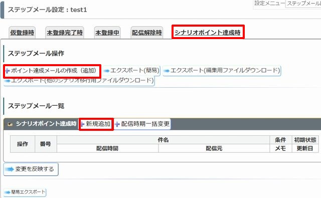Open the 設定メニュー link at top
This screenshot has height=198, width=321.
(269, 4)
